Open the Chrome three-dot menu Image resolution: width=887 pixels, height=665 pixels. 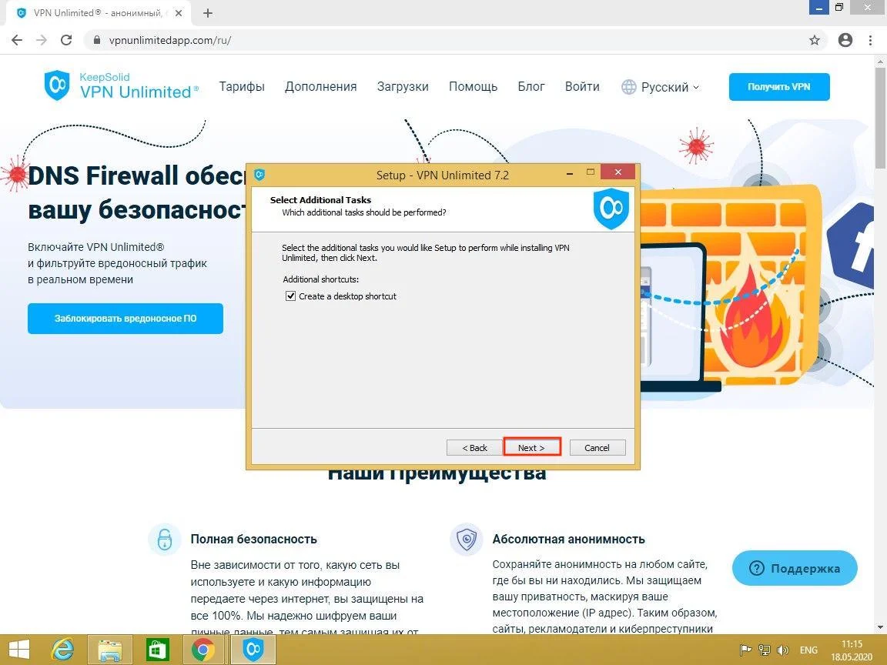pyautogui.click(x=872, y=40)
